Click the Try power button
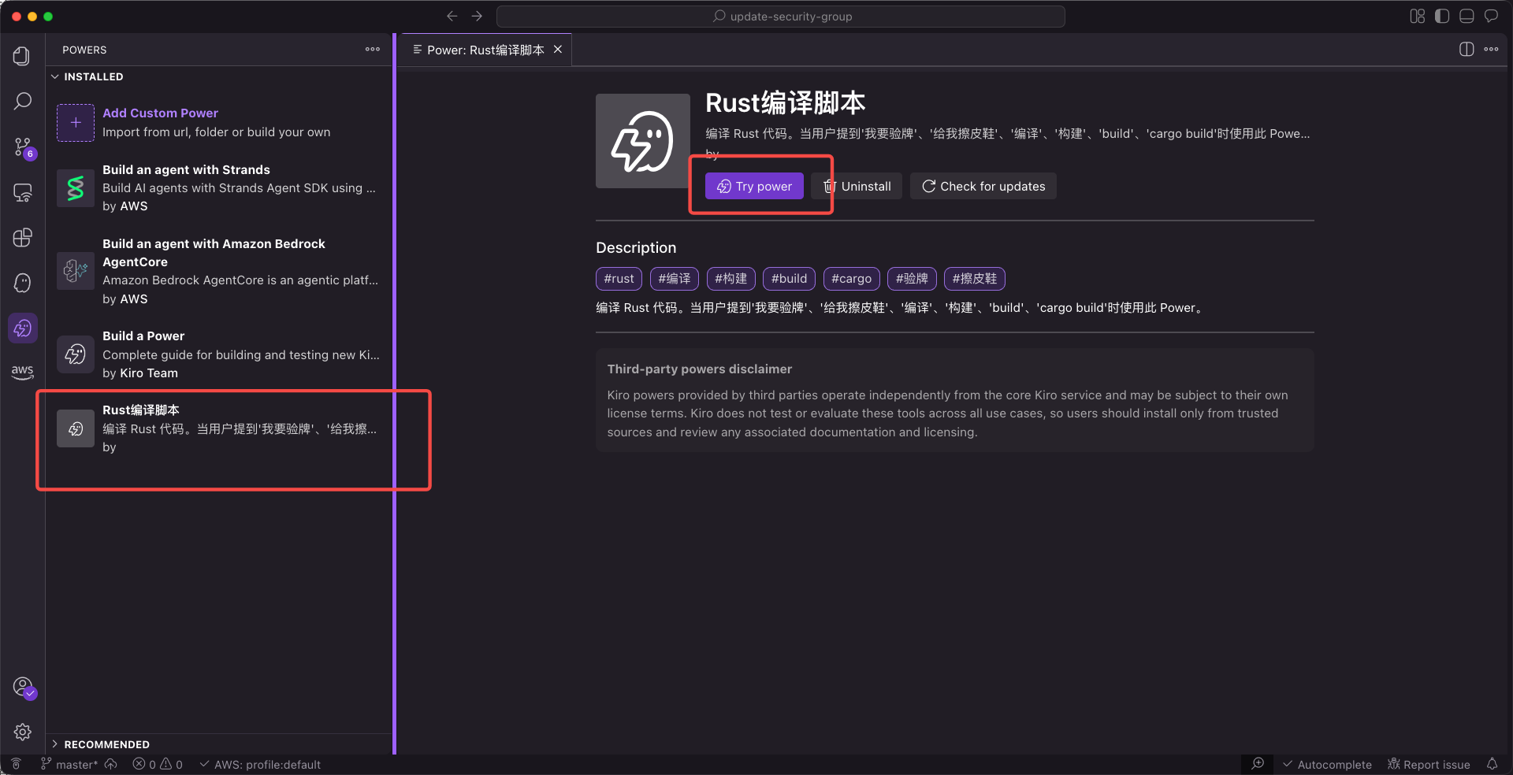Screen dimensions: 1513x775 pyautogui.click(x=754, y=187)
